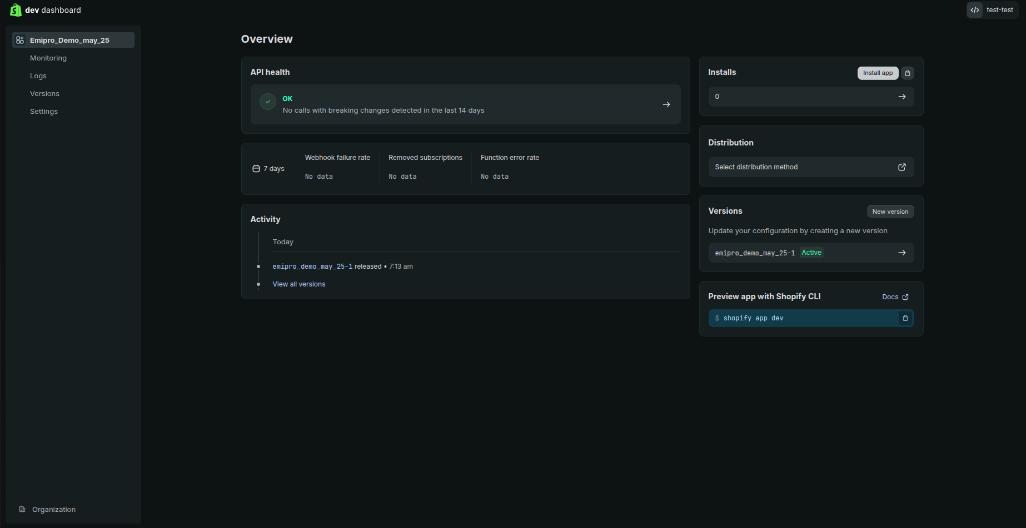
Task: Click the New version button
Action: (890, 212)
